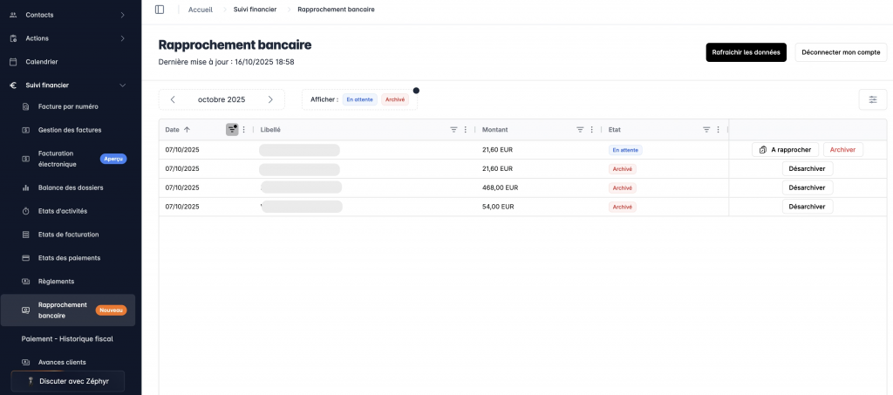The width and height of the screenshot is (893, 395).
Task: Open the table settings sliders icon
Action: tap(872, 99)
